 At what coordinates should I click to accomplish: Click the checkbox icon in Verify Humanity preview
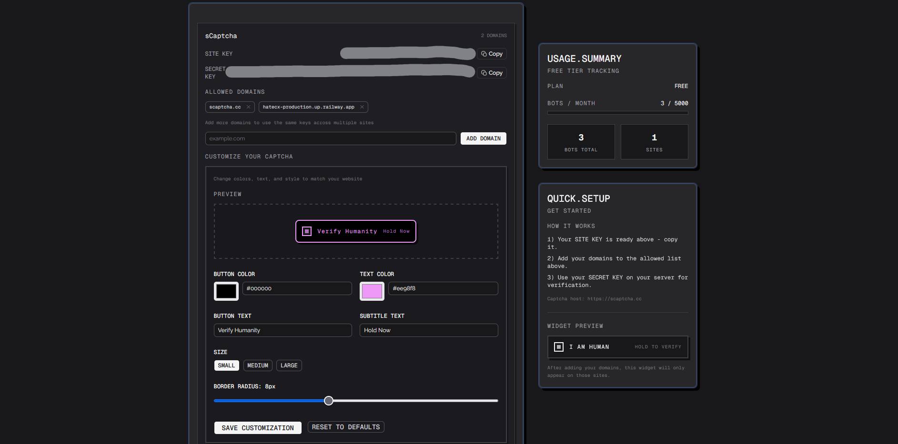click(x=307, y=231)
